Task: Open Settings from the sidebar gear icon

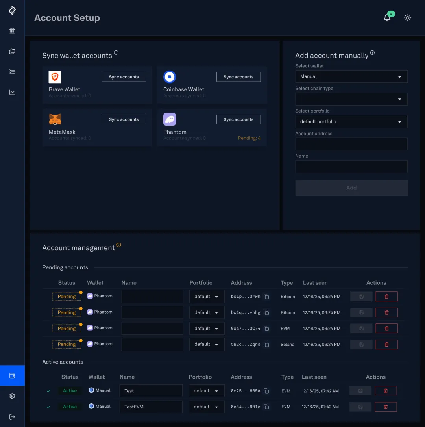Action: [12, 396]
